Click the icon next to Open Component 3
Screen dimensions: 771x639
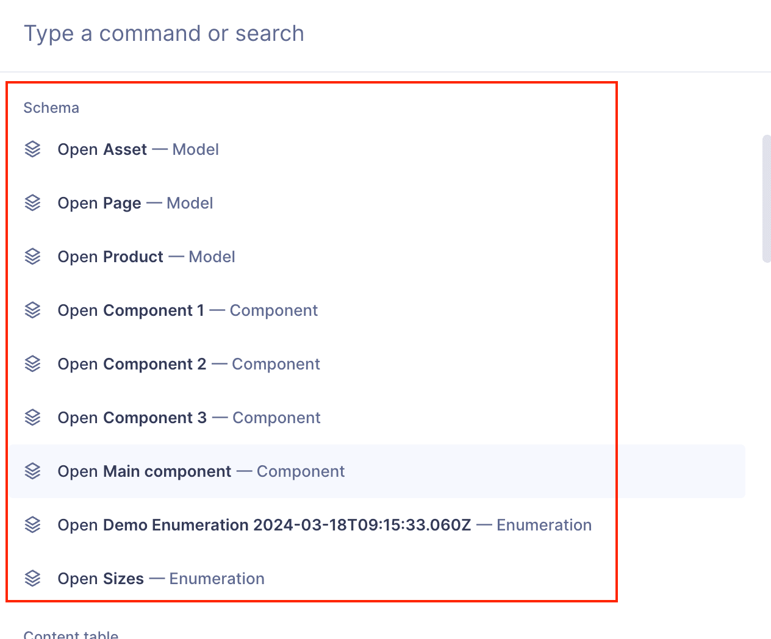(33, 417)
